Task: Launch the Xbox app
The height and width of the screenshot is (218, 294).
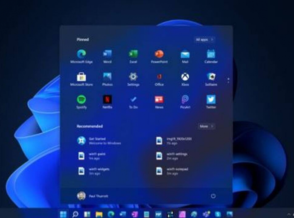Action: click(x=185, y=79)
